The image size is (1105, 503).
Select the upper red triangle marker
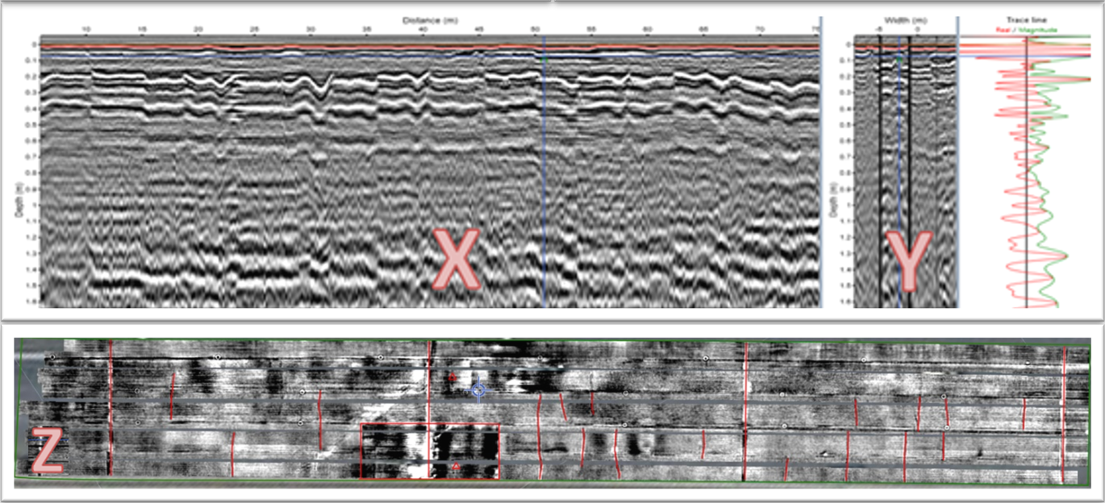tap(452, 376)
